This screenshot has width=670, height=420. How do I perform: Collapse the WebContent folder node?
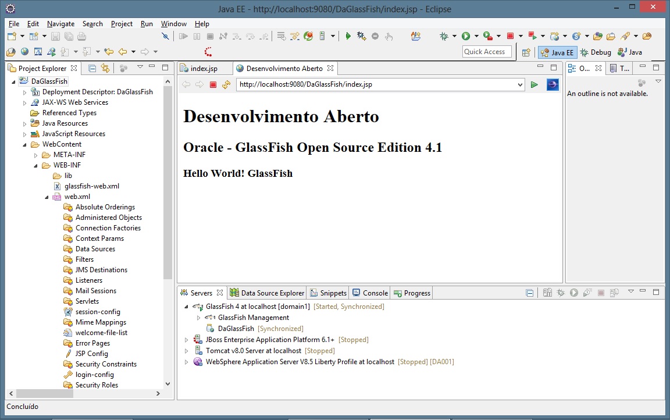click(x=25, y=144)
